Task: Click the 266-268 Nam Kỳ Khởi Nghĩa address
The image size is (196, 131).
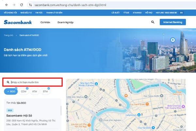Action: coord(31,122)
